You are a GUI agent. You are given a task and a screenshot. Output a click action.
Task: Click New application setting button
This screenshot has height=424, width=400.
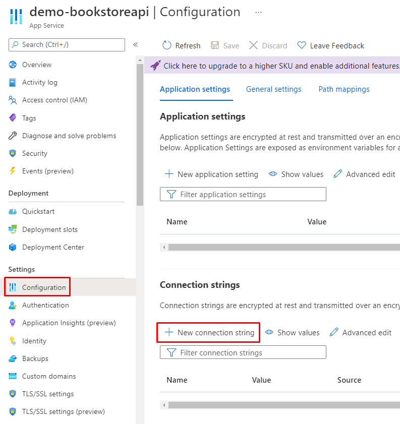(x=211, y=174)
